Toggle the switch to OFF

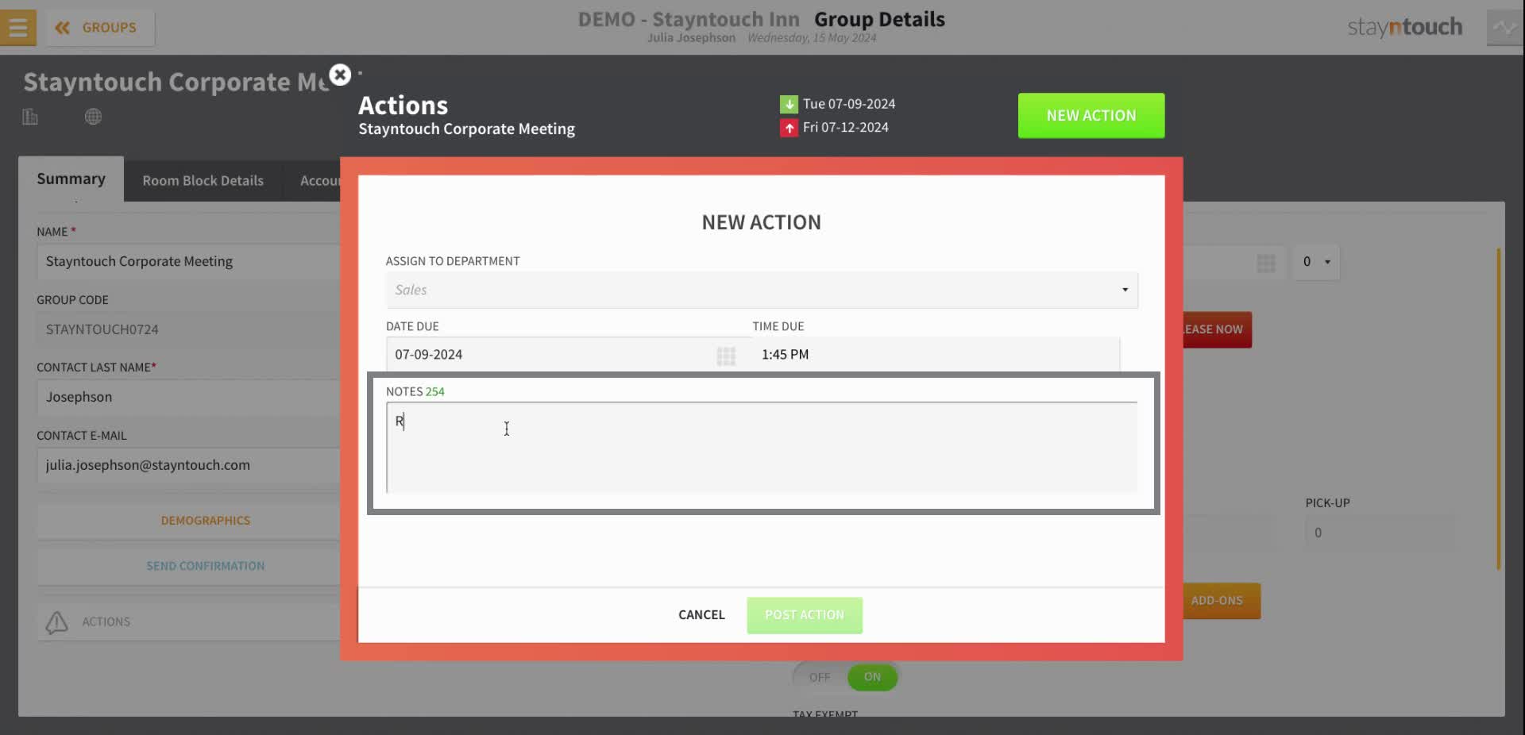tap(820, 678)
